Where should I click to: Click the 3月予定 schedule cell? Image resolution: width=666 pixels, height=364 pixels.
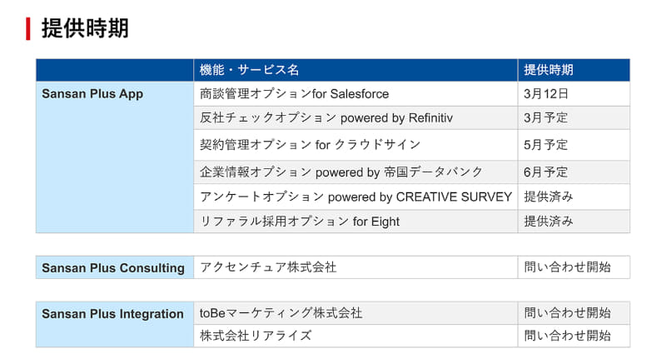[546, 117]
